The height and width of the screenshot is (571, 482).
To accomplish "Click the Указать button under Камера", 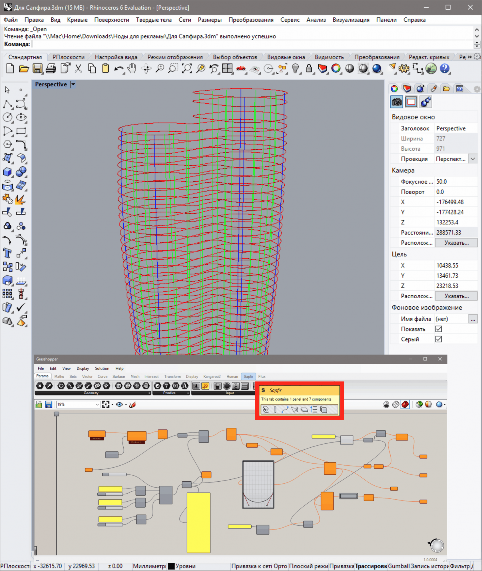I will click(x=456, y=243).
